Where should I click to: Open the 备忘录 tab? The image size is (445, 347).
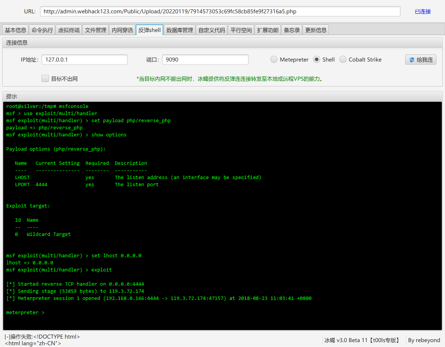tap(292, 30)
